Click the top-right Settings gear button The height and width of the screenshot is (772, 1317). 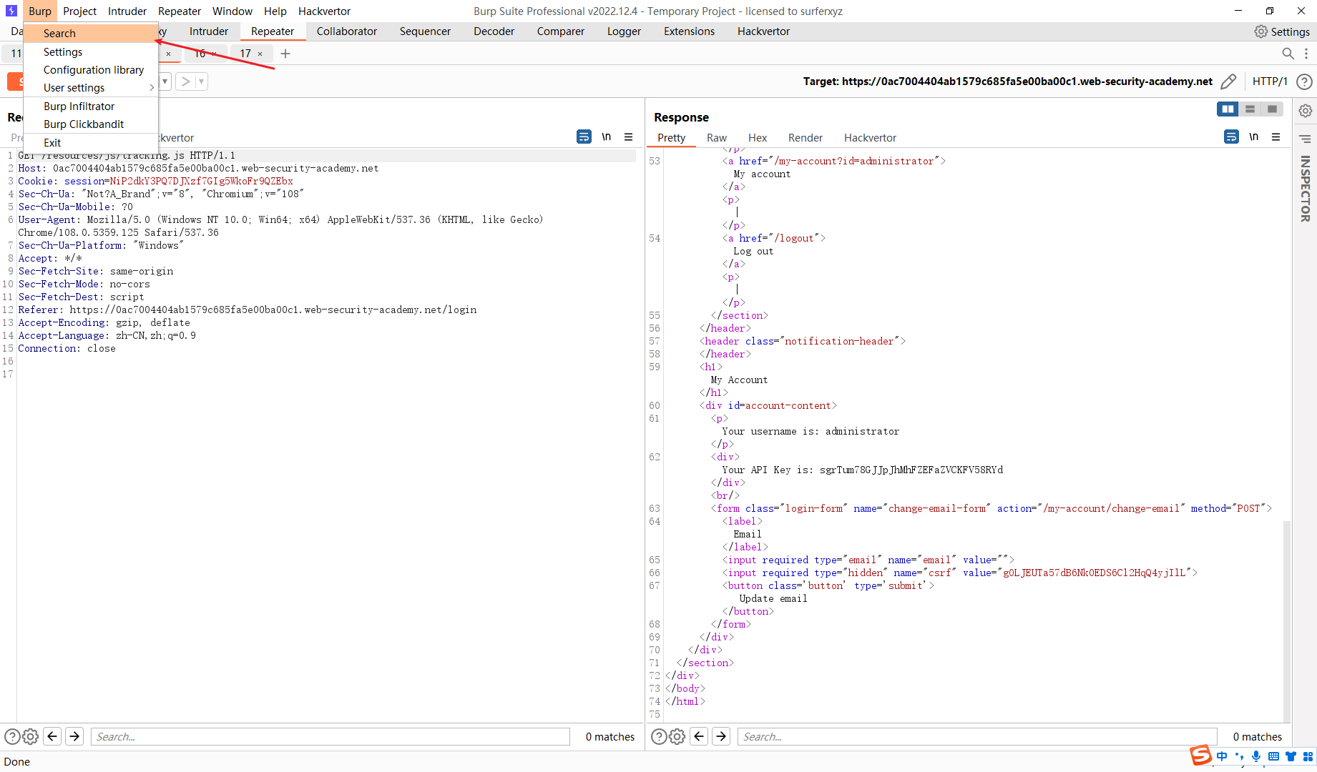click(x=1282, y=31)
